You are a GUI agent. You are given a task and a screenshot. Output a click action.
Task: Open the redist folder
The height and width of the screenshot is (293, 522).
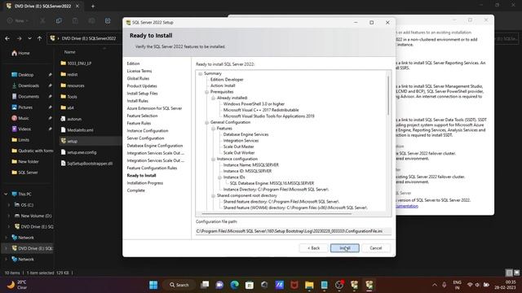(69, 74)
